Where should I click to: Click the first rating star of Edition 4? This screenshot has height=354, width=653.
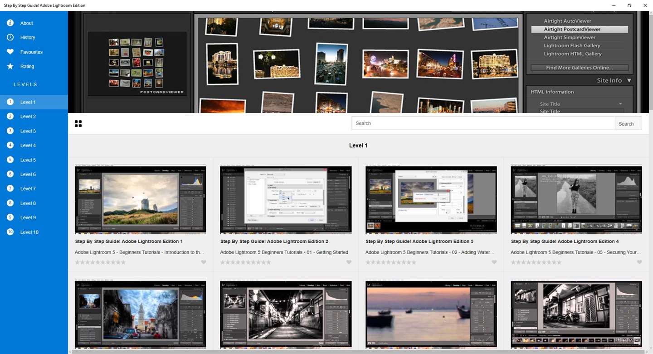pos(513,262)
